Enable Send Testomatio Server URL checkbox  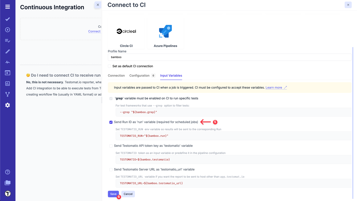click(111, 170)
